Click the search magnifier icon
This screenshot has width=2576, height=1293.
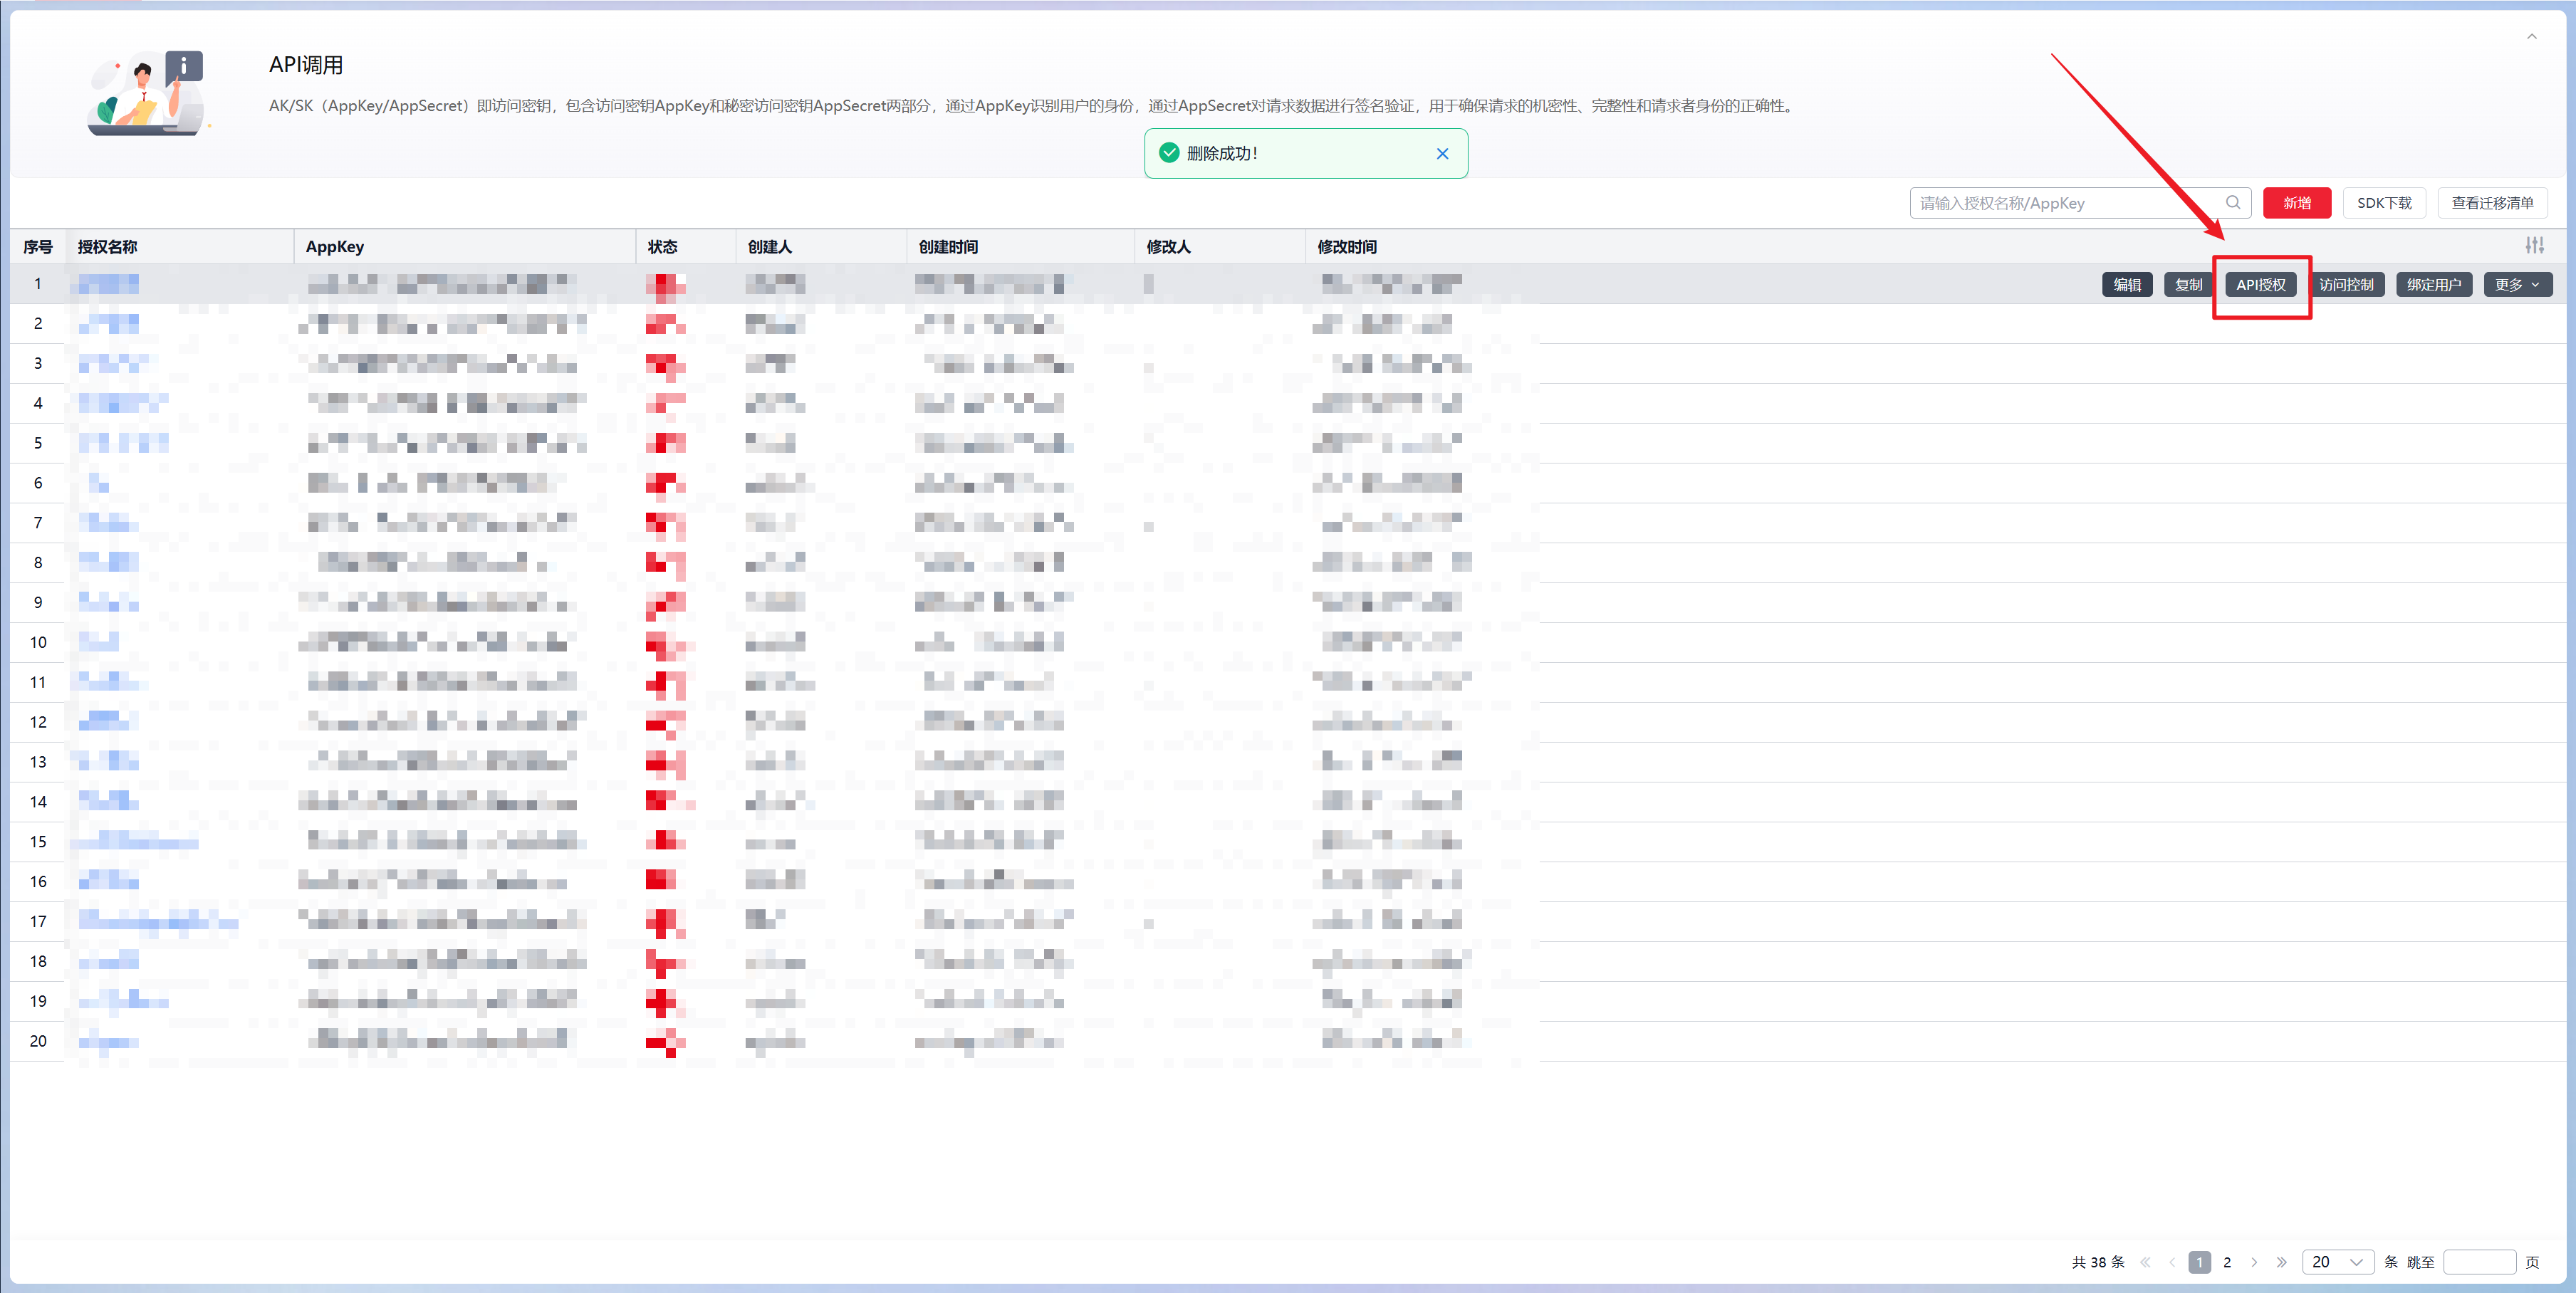click(2232, 203)
